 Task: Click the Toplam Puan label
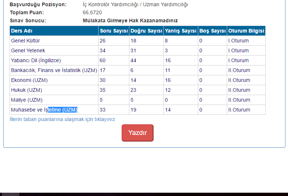click(x=27, y=12)
